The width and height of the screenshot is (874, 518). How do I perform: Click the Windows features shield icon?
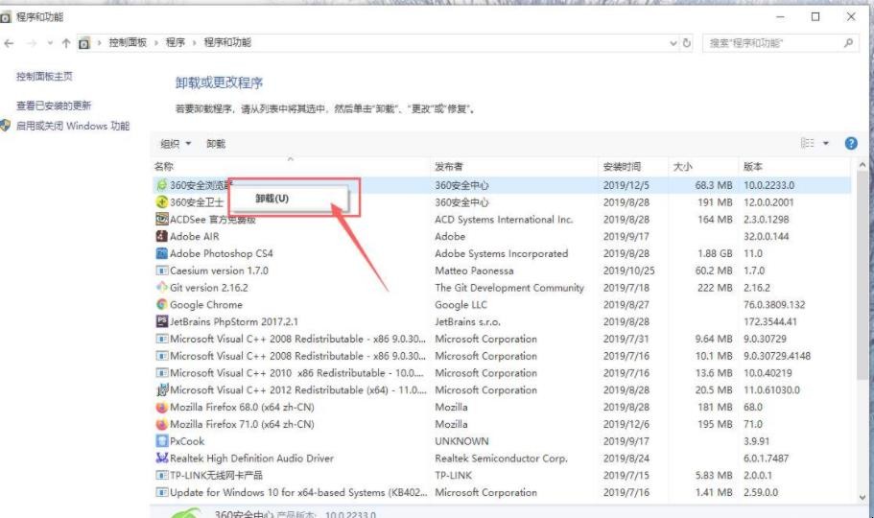click(6, 126)
